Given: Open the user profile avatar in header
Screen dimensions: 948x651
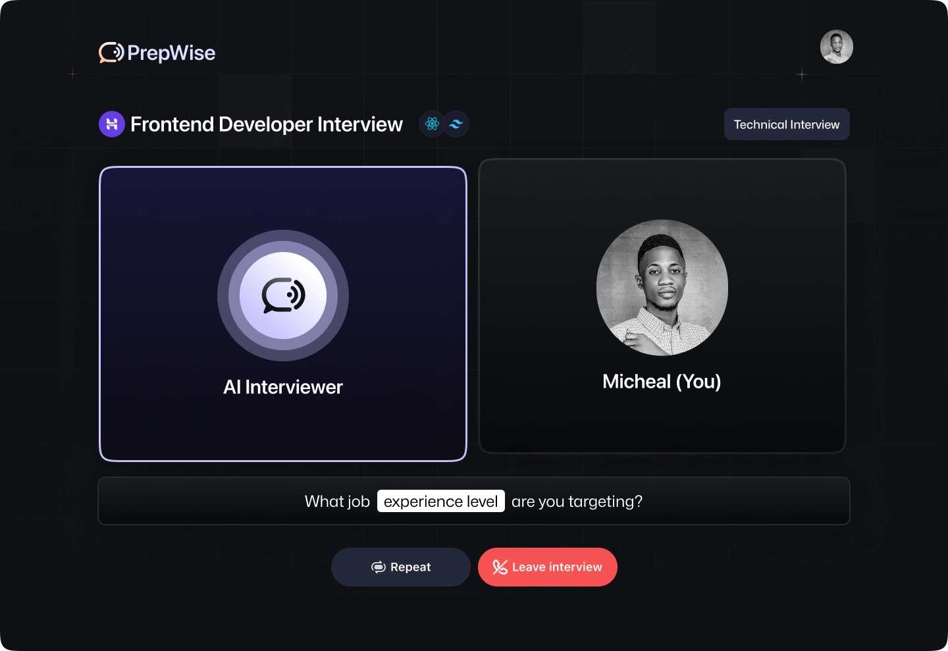Looking at the screenshot, I should pyautogui.click(x=837, y=47).
